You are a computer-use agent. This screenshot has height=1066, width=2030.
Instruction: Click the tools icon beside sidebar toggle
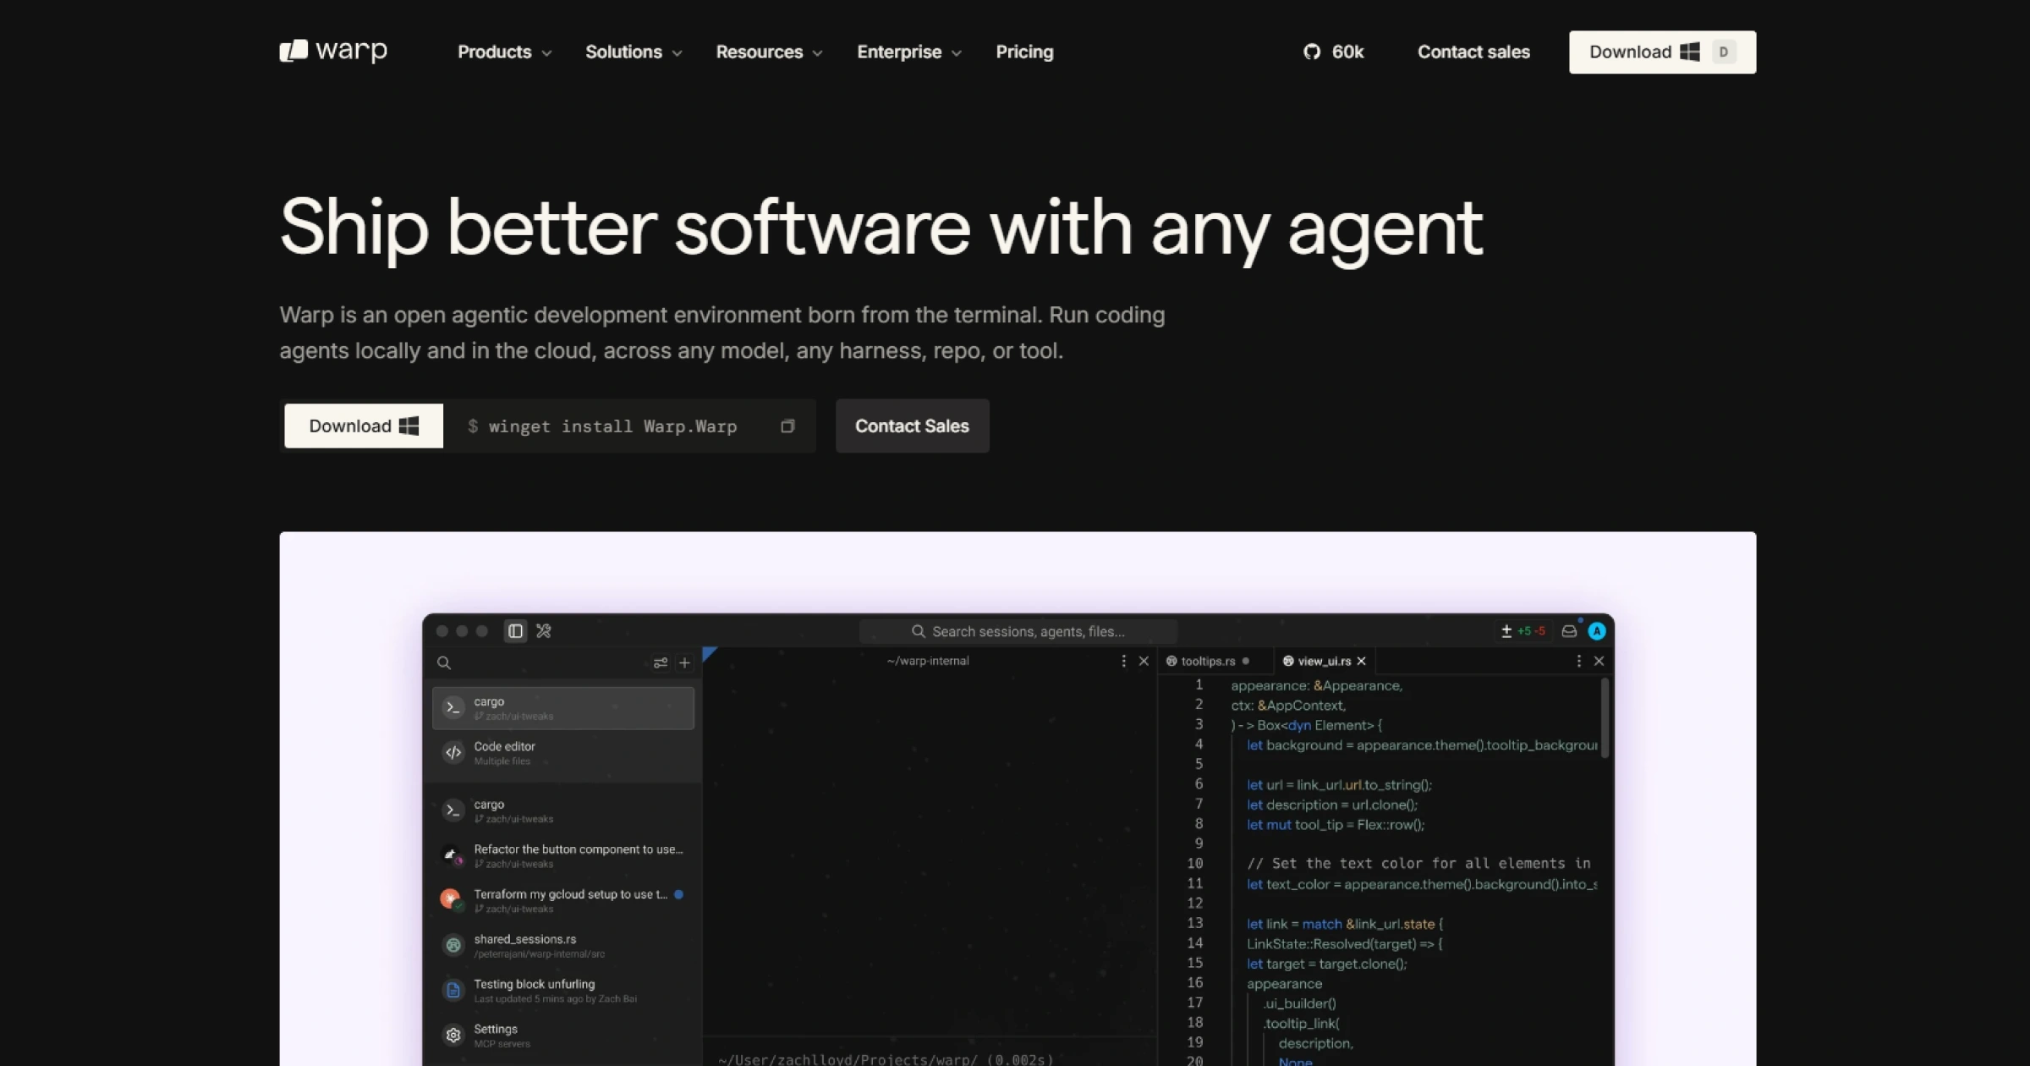point(544,631)
